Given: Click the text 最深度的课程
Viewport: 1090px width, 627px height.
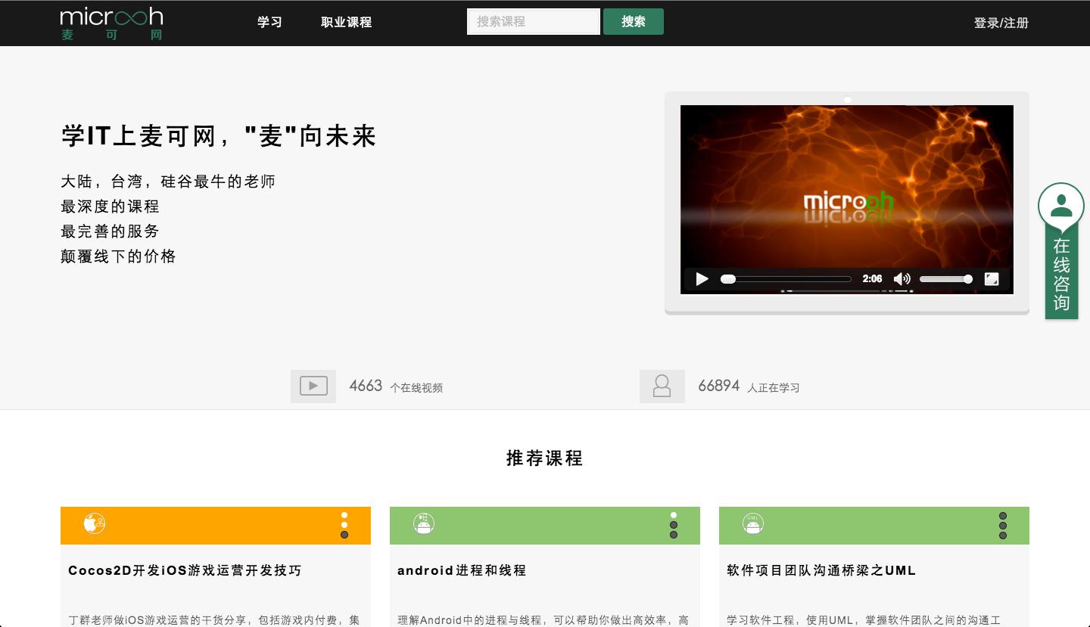Looking at the screenshot, I should (x=111, y=206).
